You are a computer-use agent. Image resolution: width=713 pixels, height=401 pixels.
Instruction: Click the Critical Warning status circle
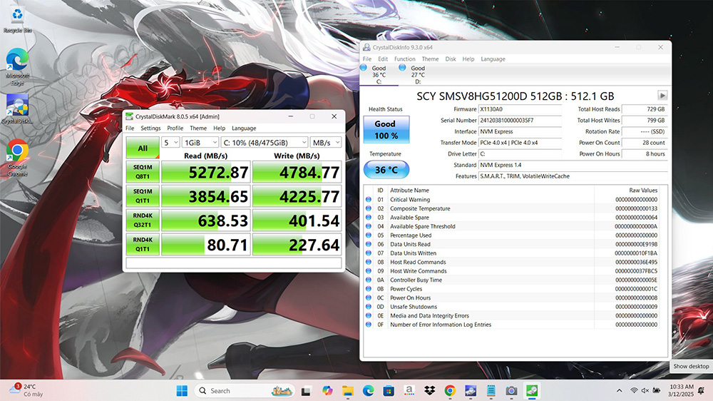[x=369, y=199]
